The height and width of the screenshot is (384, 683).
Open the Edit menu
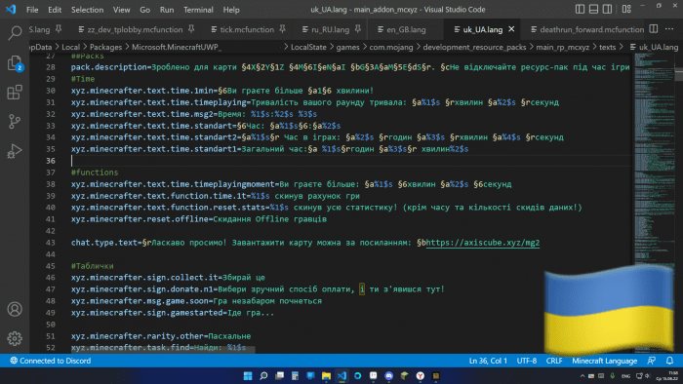[x=55, y=10]
